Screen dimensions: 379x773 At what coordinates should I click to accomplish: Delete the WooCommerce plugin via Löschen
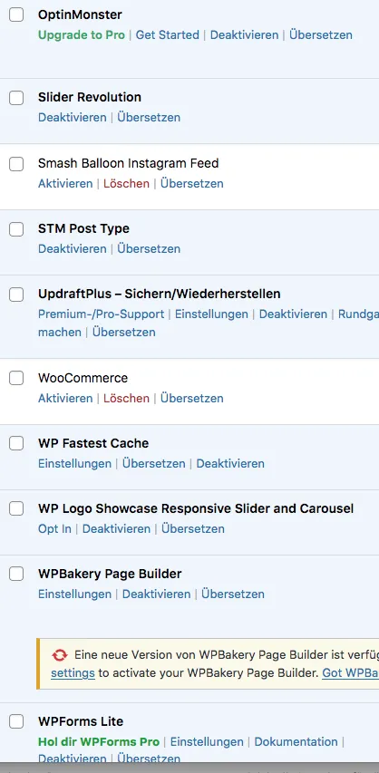tap(126, 399)
